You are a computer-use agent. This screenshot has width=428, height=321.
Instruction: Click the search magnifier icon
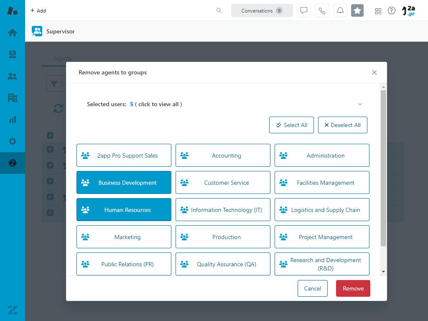pyautogui.click(x=219, y=11)
